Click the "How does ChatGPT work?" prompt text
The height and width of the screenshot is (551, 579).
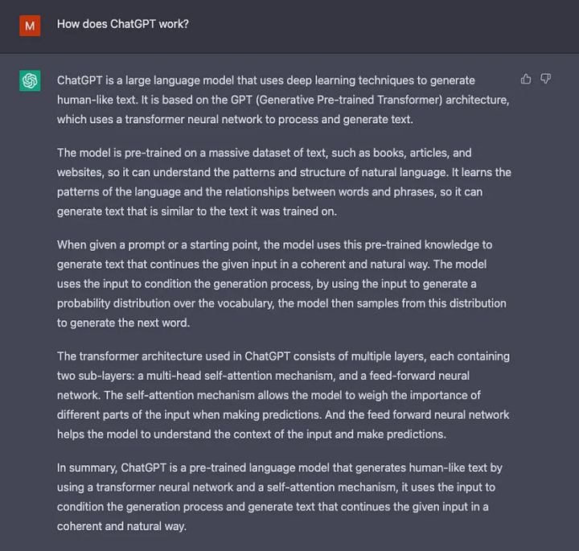point(122,24)
